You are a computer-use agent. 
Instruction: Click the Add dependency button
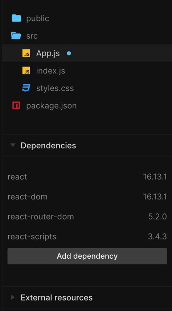pyautogui.click(x=87, y=256)
